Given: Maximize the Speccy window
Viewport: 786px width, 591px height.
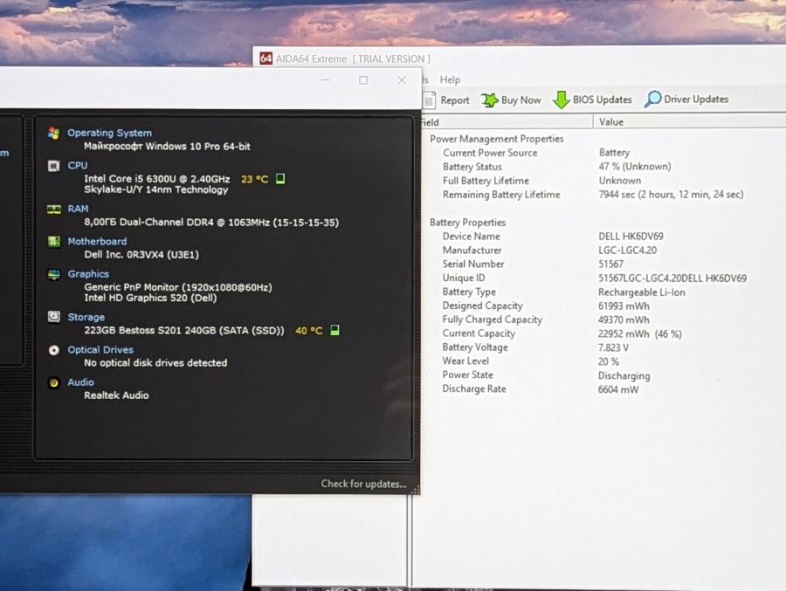Looking at the screenshot, I should (363, 80).
